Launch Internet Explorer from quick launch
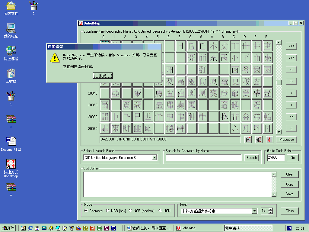Viewport: 309px width, 232px height. (x=30, y=228)
